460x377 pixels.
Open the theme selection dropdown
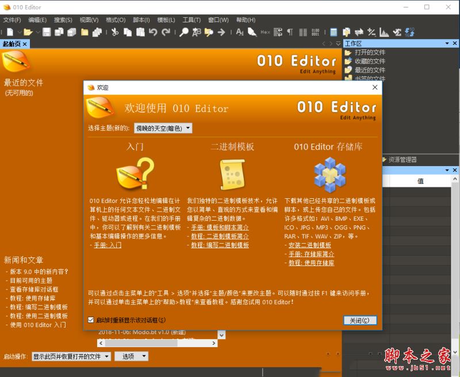[x=163, y=128]
